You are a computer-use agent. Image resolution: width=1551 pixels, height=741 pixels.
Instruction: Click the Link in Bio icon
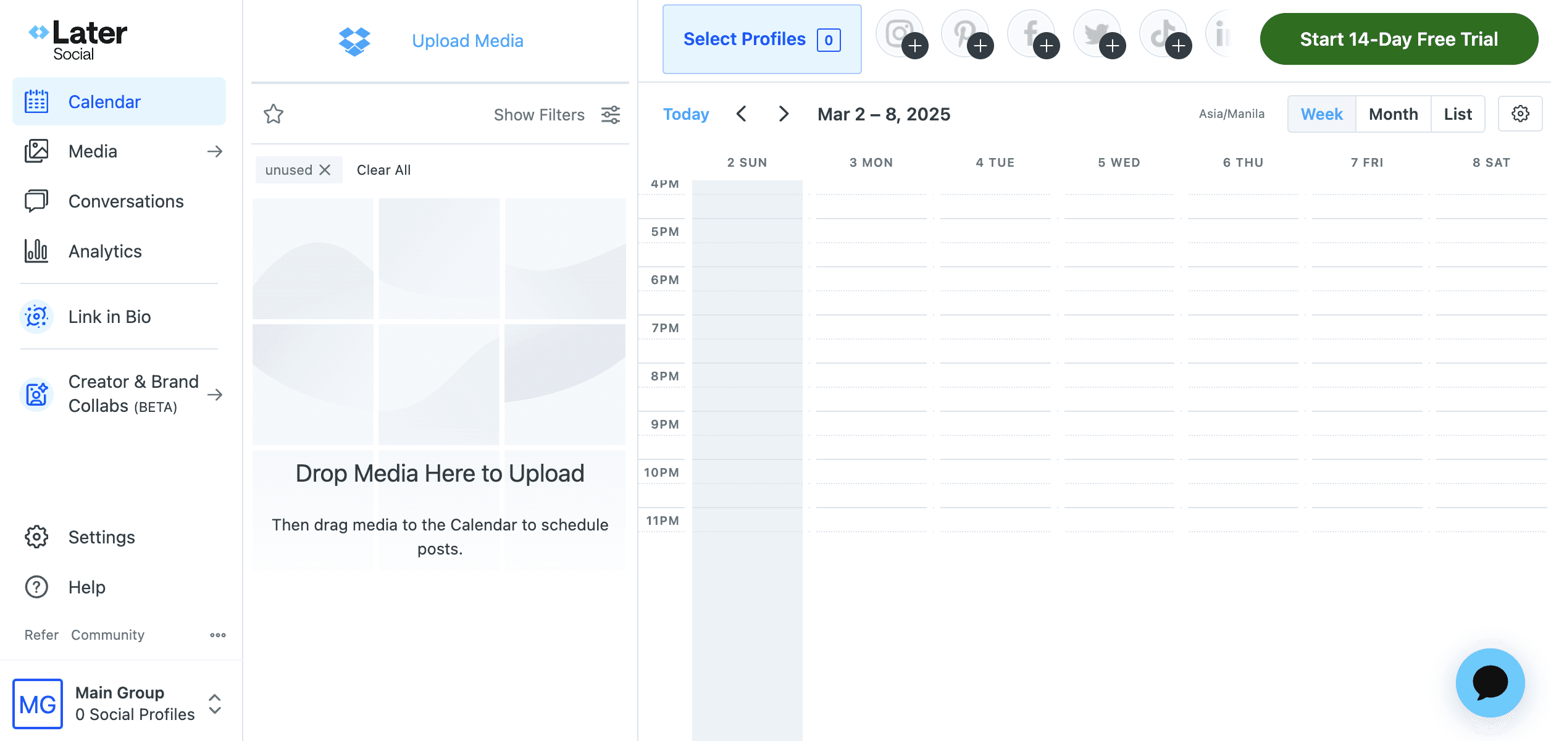point(36,317)
